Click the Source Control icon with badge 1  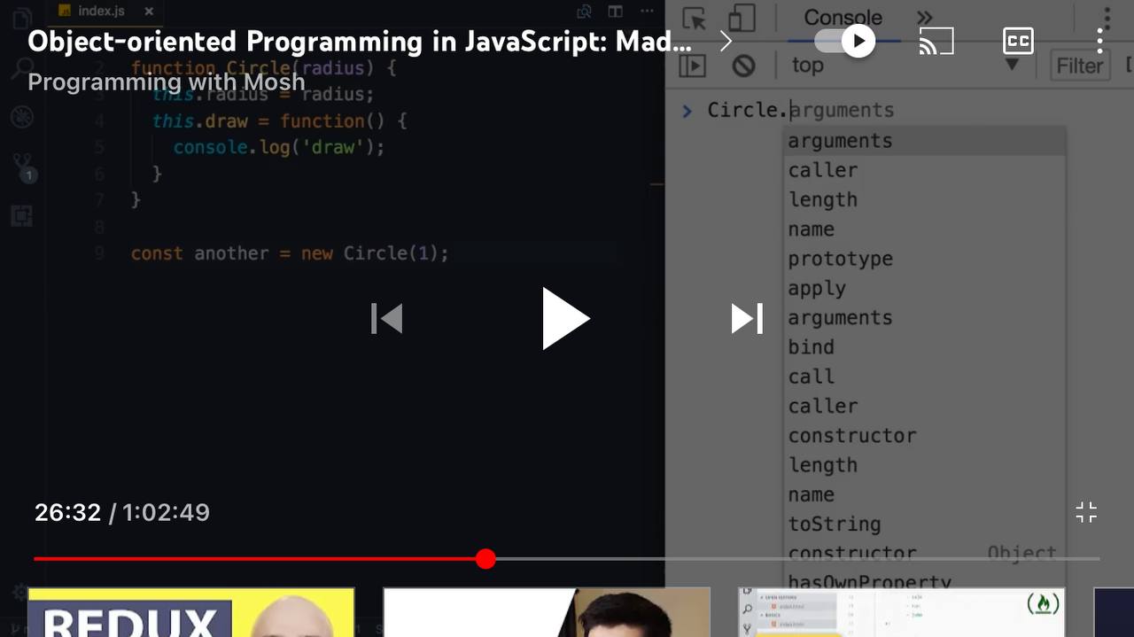pos(22,164)
